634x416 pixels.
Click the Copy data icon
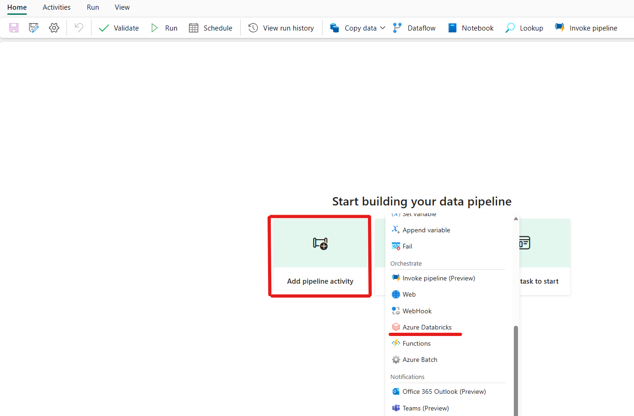coord(335,28)
